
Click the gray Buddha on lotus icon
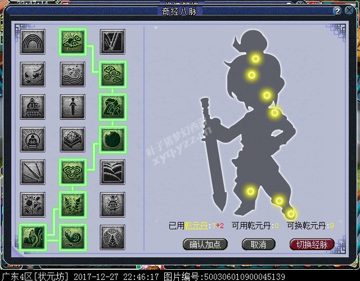33,107
